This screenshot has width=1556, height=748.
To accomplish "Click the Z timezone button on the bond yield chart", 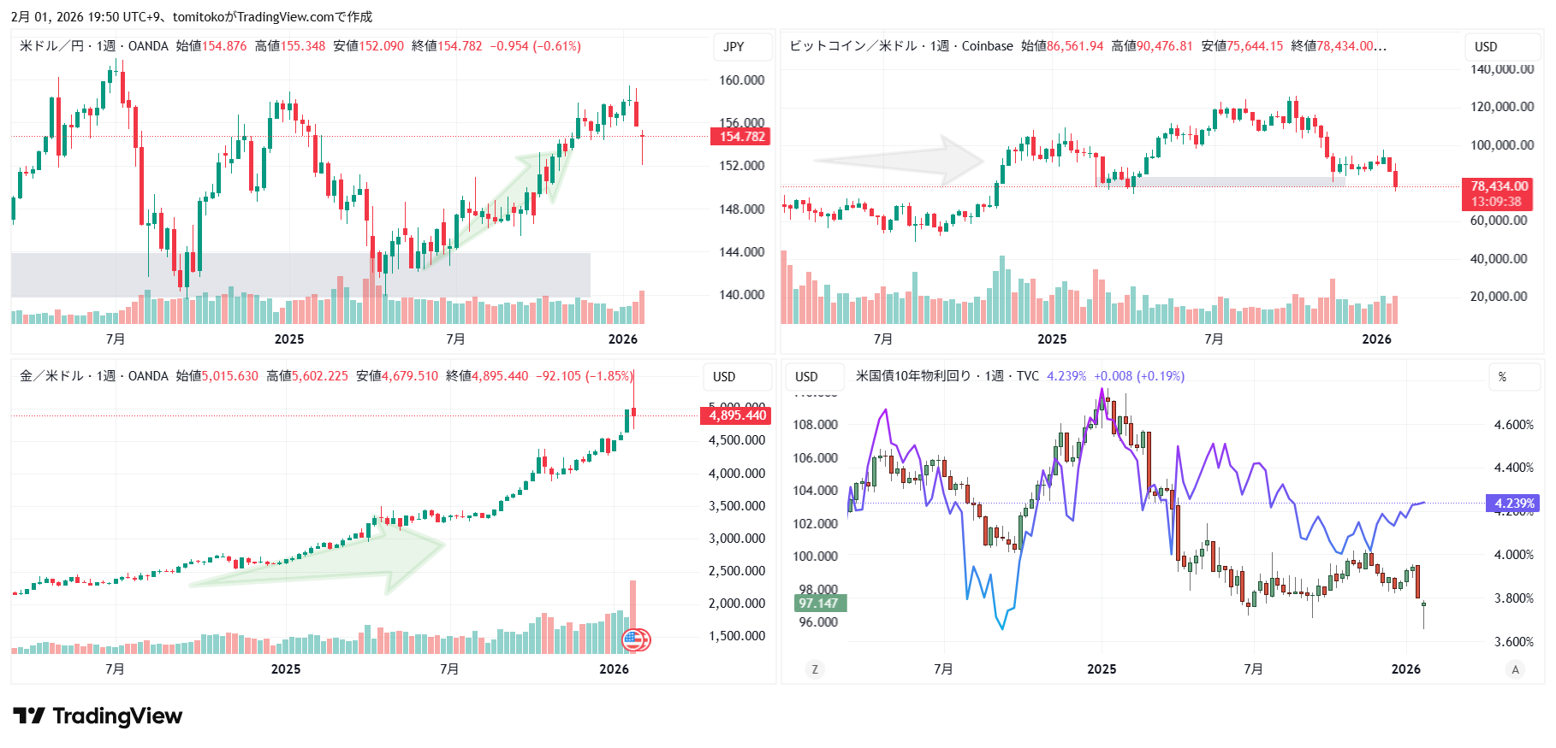I will [x=814, y=669].
